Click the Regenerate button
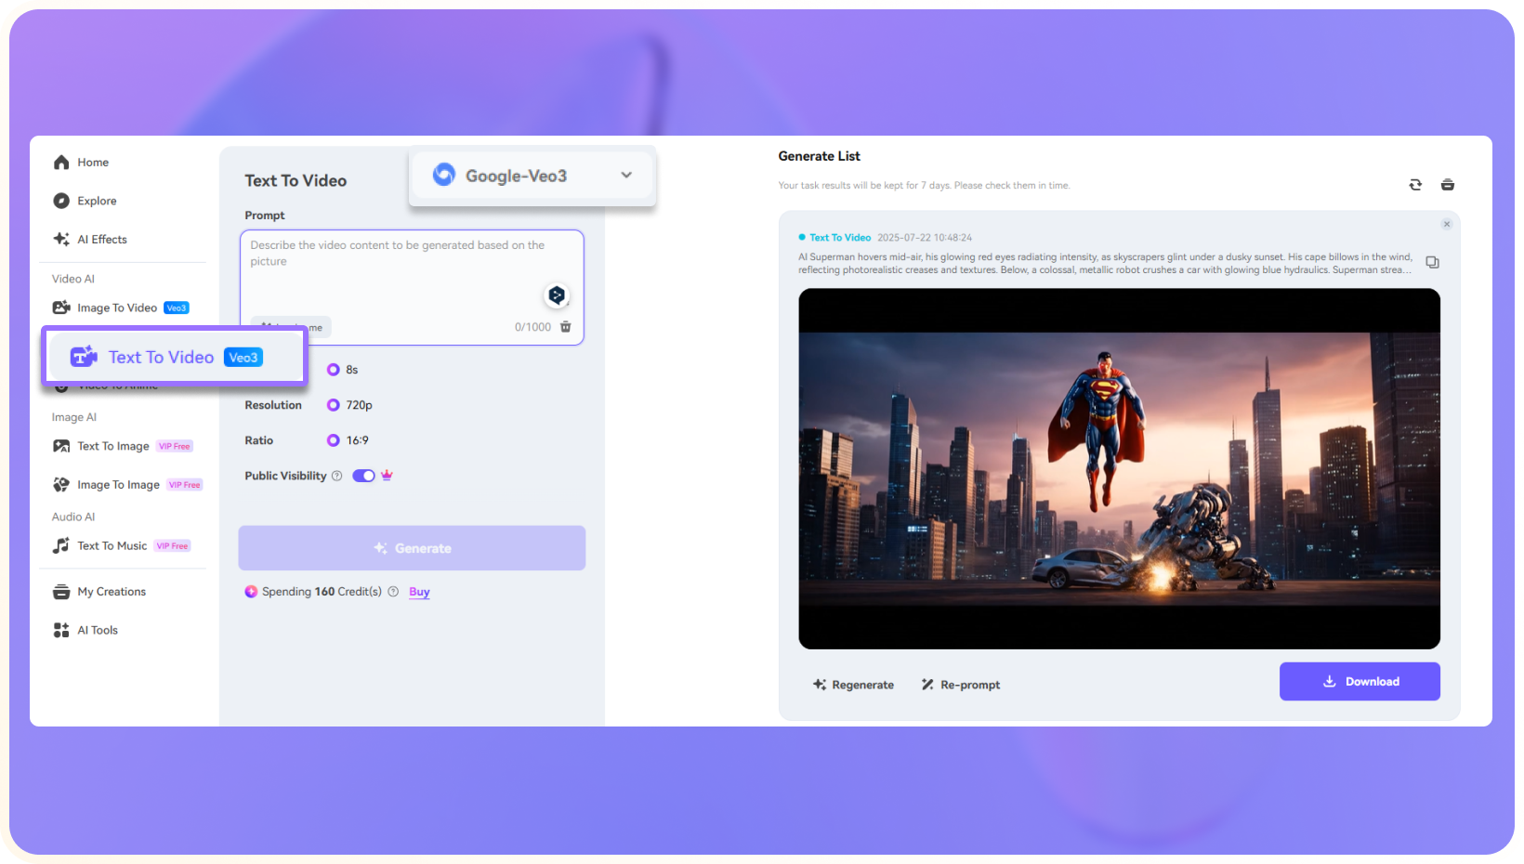The width and height of the screenshot is (1524, 864). [853, 685]
